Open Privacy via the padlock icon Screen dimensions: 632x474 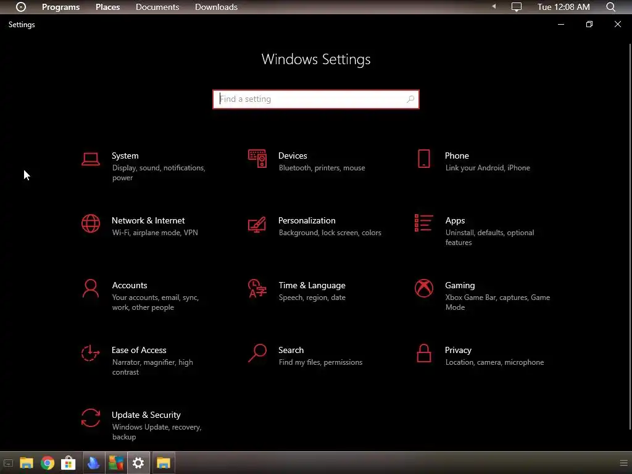[x=423, y=353]
